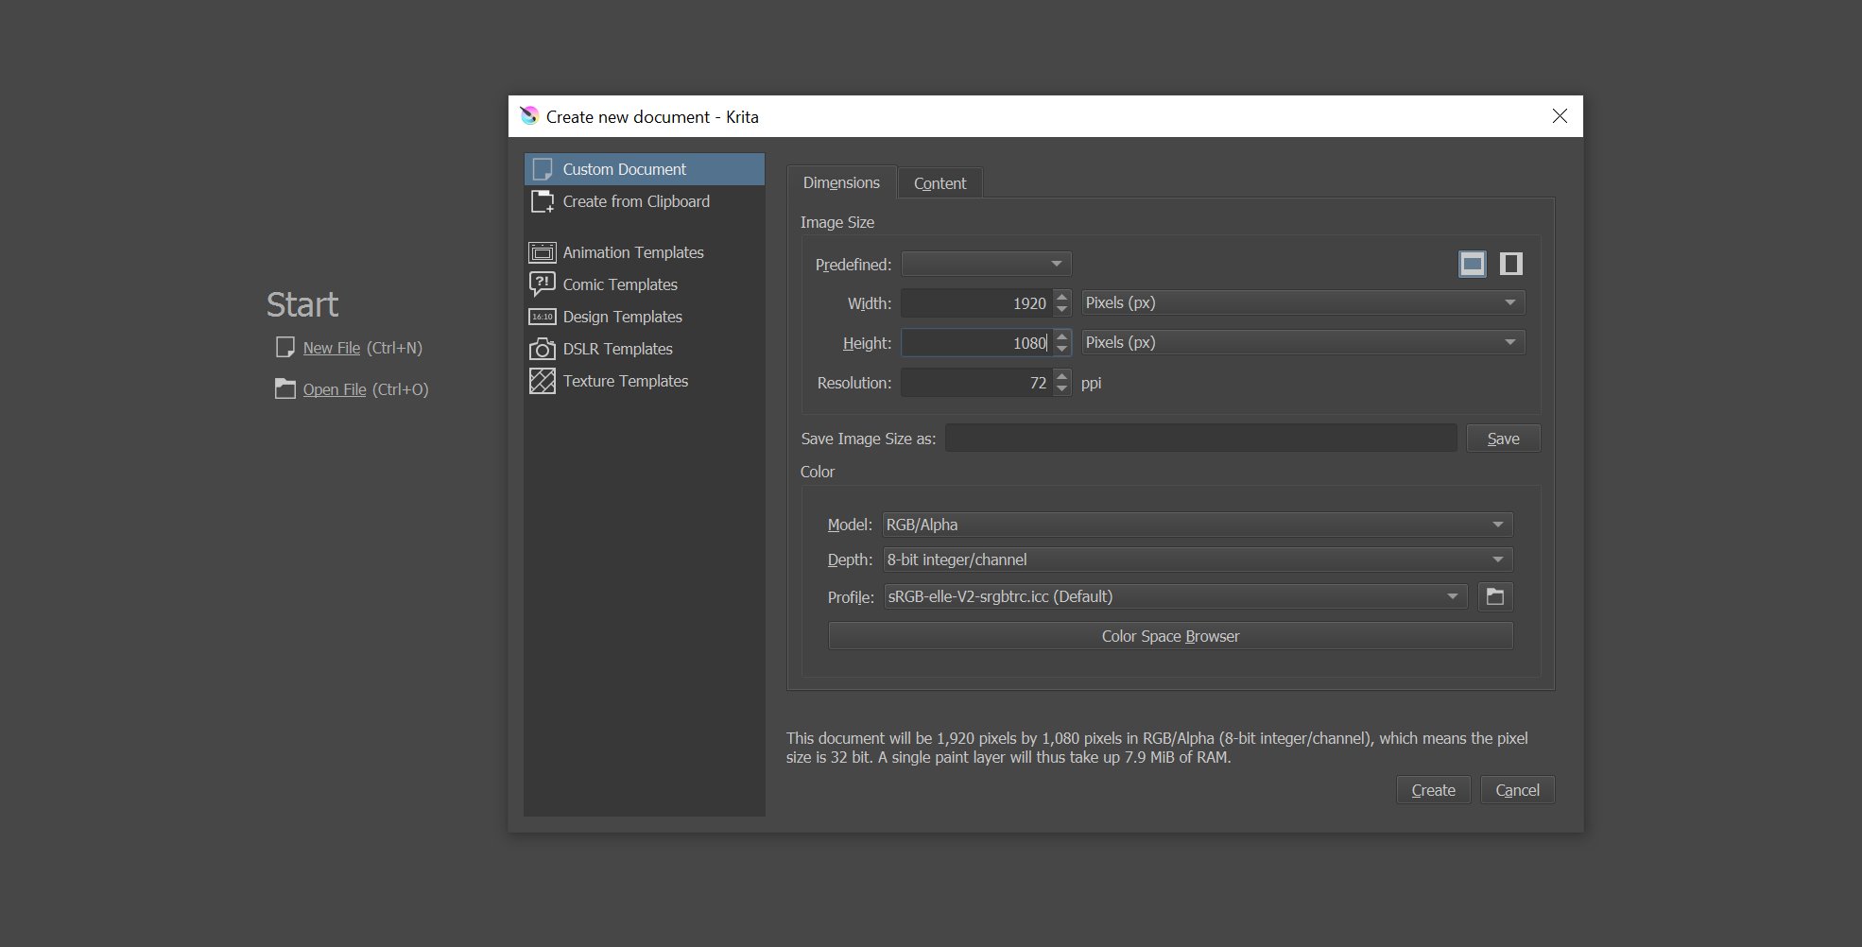The image size is (1862, 947).
Task: Open the color Model dropdown
Action: tap(1197, 525)
